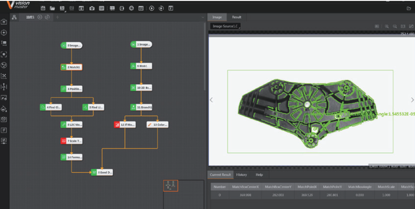Switch to the Result tab
Image resolution: width=415 pixels, height=209 pixels.
point(236,17)
